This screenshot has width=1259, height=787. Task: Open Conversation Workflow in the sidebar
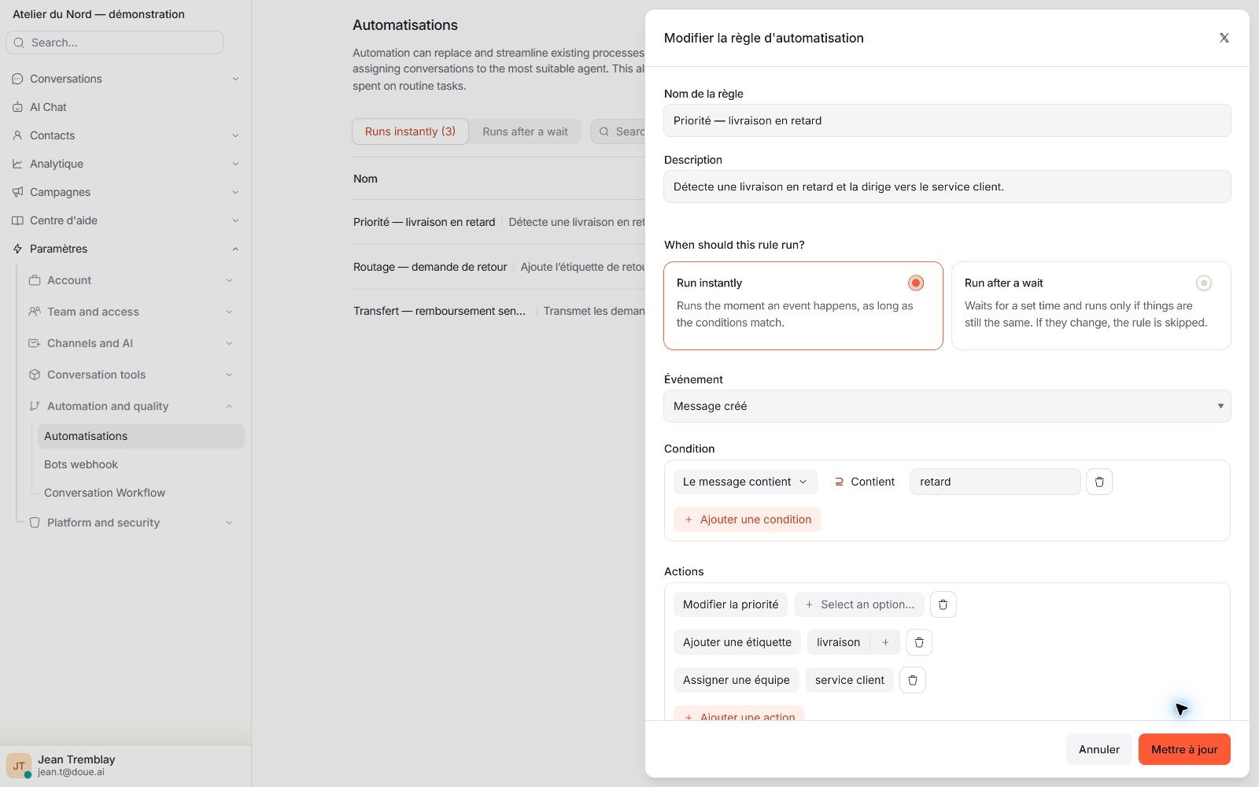pos(105,493)
